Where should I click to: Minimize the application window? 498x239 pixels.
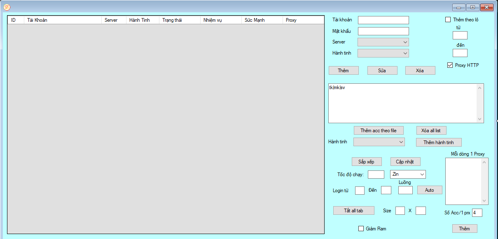click(x=458, y=7)
